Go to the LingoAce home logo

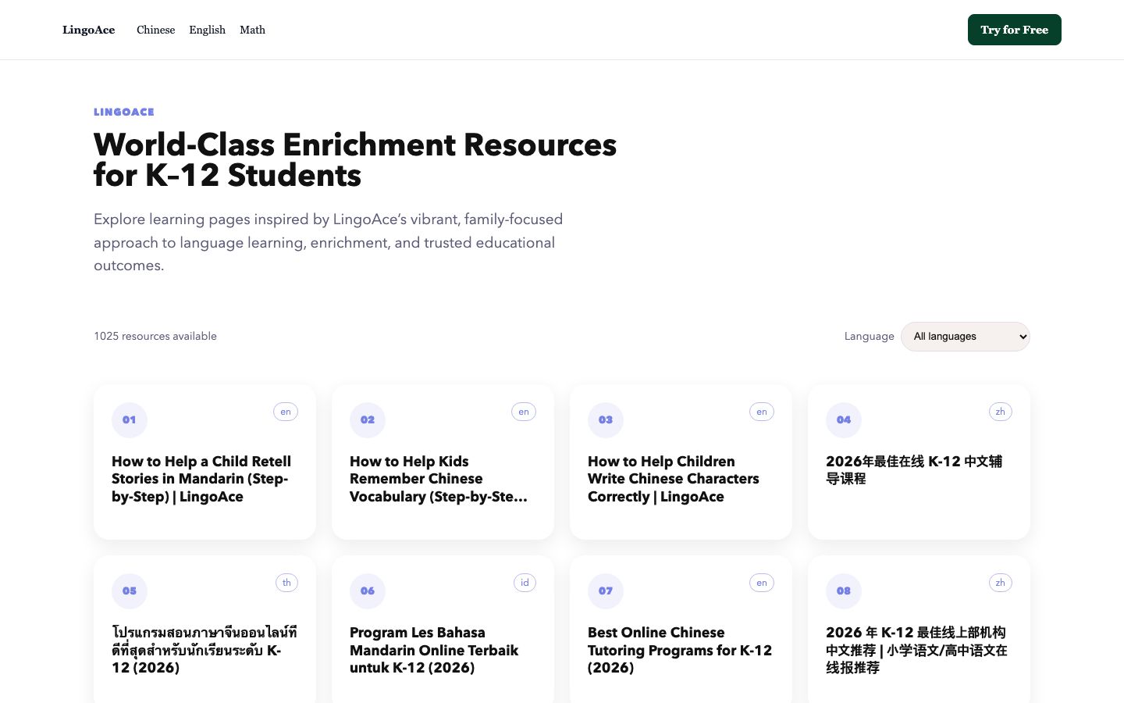[88, 30]
